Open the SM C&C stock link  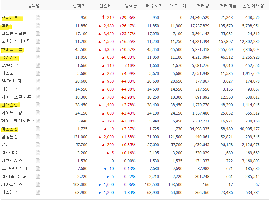[9, 153]
